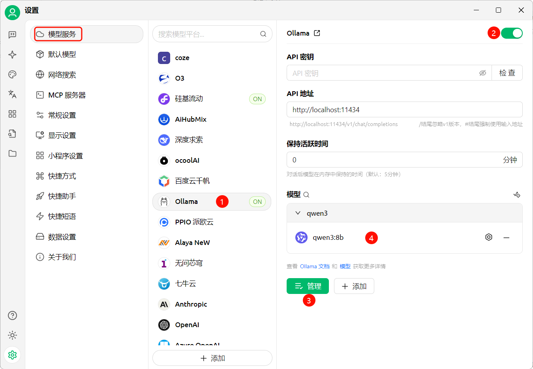
Task: Open 常规设置 settings section
Action: click(86, 115)
